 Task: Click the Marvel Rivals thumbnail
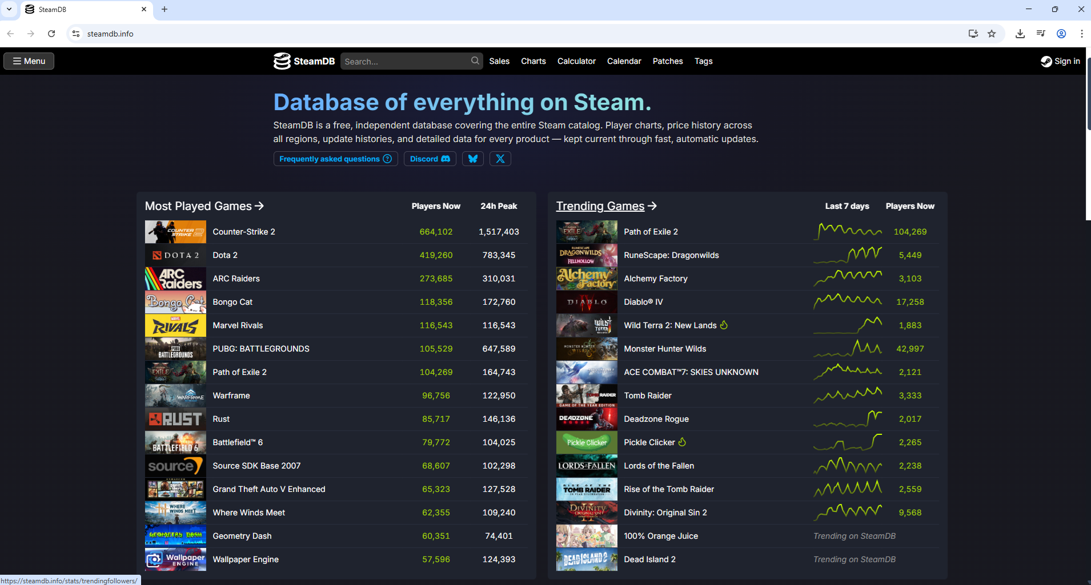pyautogui.click(x=175, y=325)
